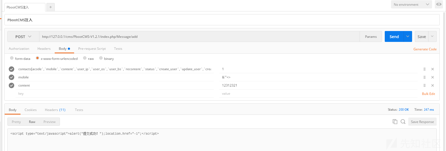This screenshot has height=151, width=446.
Task: Switch response view to Pretty
Action: point(16,122)
